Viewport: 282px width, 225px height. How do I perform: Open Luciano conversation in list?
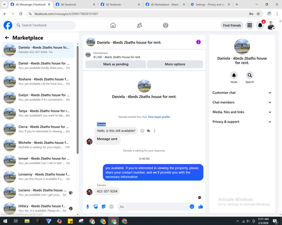(38, 193)
